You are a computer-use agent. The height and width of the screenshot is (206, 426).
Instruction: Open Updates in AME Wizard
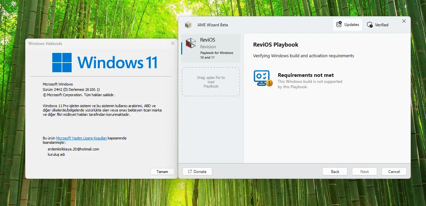point(347,25)
